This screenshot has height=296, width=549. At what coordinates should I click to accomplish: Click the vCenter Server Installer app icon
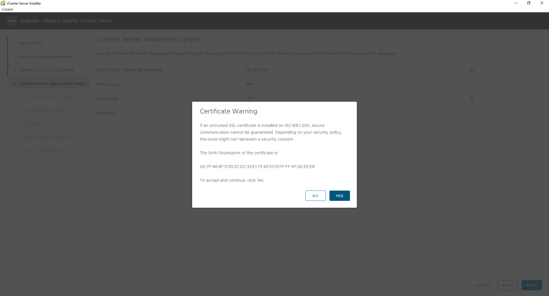3,3
